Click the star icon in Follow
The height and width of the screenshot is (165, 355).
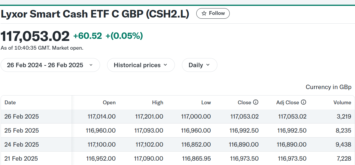pos(204,13)
